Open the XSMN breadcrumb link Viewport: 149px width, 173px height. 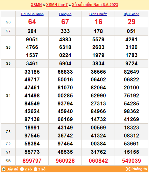pos(36,5)
